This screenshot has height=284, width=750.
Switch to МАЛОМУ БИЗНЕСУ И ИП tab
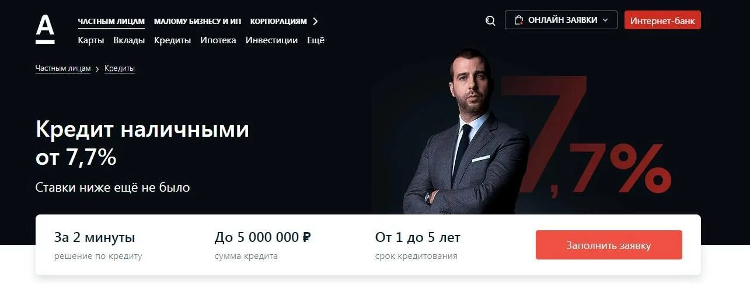coord(197,21)
